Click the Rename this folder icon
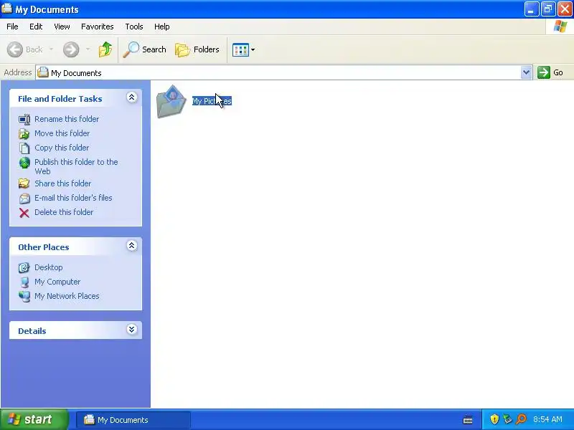 [x=24, y=120]
